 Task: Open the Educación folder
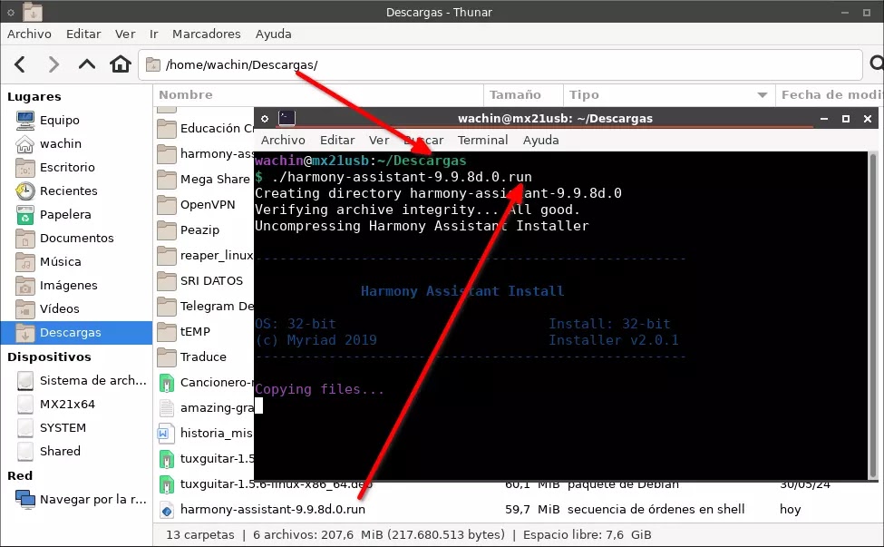coord(206,129)
